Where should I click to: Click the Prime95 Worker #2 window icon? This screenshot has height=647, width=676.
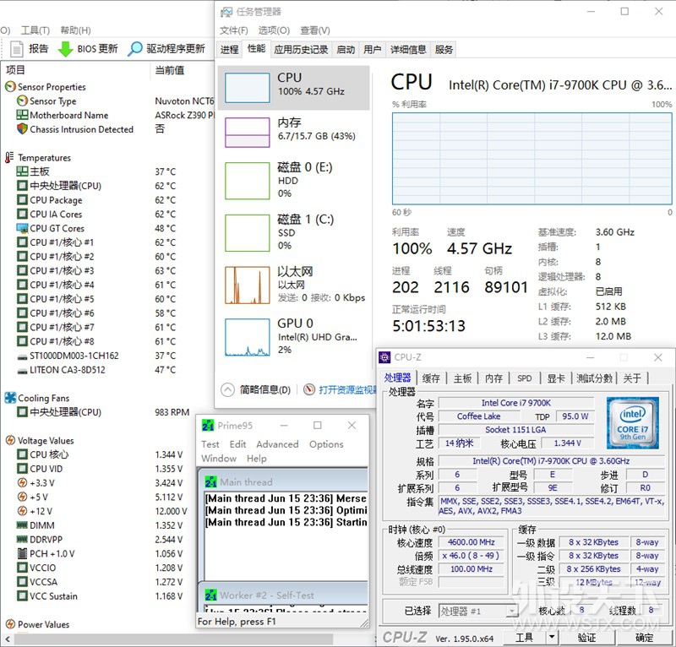(210, 595)
